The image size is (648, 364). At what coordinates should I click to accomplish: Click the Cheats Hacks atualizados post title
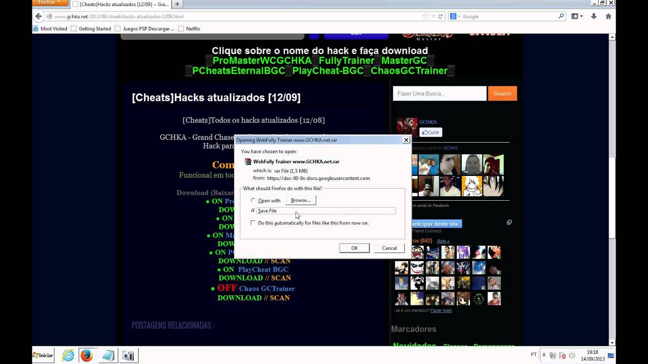click(216, 98)
